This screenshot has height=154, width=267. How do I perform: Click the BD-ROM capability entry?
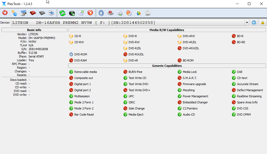tap(185, 60)
